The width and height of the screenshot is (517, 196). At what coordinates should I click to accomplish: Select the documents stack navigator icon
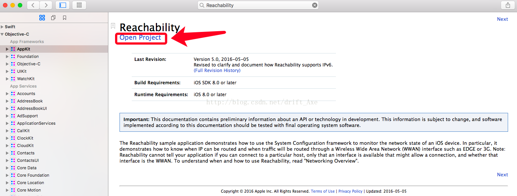coord(53,17)
